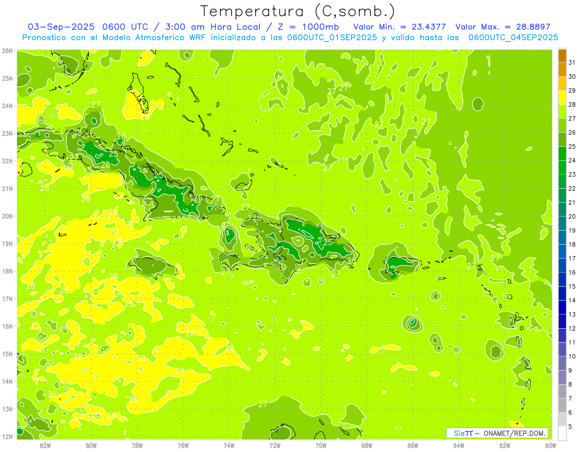Click the '74W' longitude axis label

tap(229, 445)
